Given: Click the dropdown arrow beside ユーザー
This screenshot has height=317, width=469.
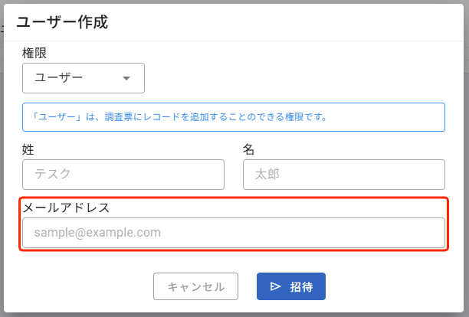Looking at the screenshot, I should pyautogui.click(x=126, y=78).
